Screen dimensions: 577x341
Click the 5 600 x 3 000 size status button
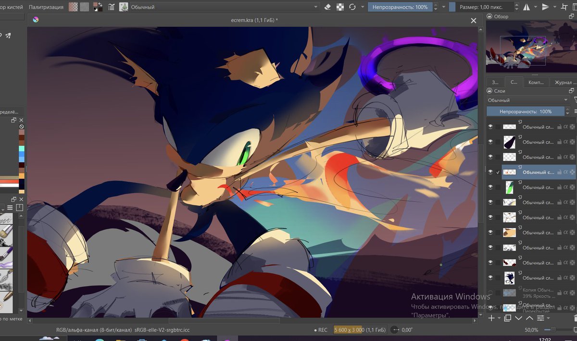[x=360, y=330]
